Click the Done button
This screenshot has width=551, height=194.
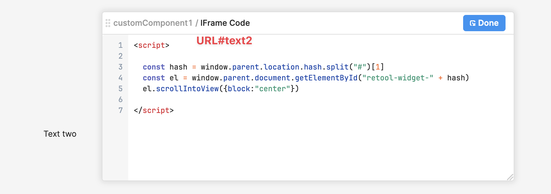(484, 23)
